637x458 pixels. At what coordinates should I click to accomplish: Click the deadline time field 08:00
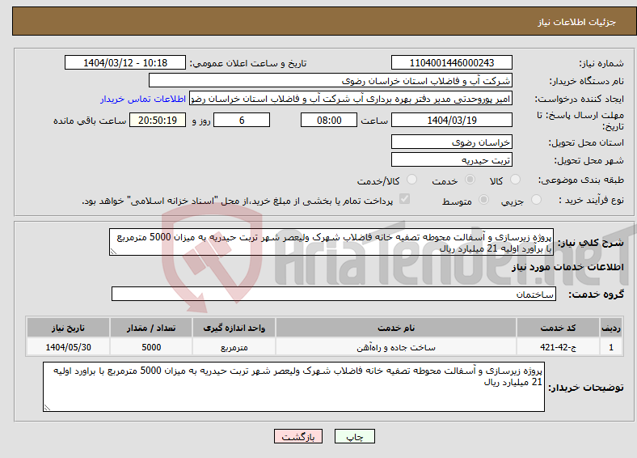click(x=329, y=120)
